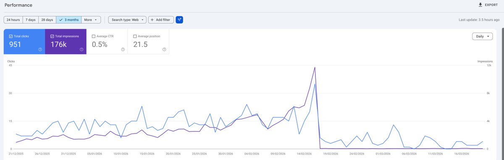Select the 28 days date range

(x=47, y=20)
